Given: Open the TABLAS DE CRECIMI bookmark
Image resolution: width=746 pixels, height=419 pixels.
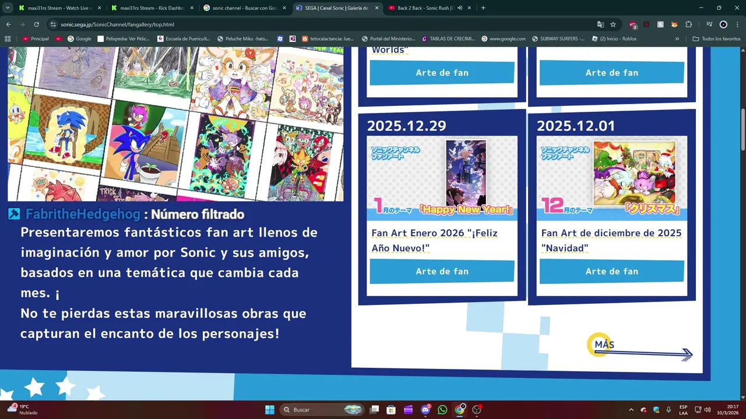Looking at the screenshot, I should coord(448,38).
